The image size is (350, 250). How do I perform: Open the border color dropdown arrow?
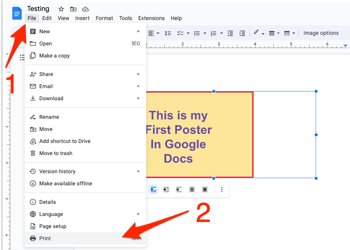[x=263, y=34]
